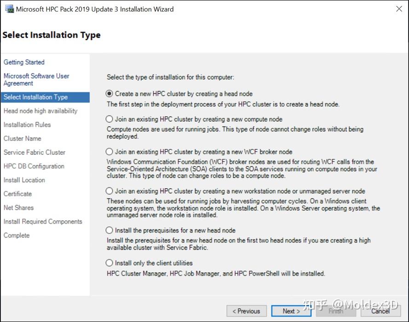Go to the Certificate step
Screen dimensions: 409x322
18,194
